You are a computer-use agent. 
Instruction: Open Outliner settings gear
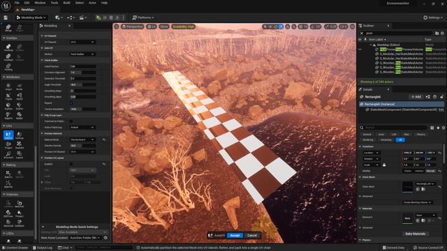[x=442, y=33]
